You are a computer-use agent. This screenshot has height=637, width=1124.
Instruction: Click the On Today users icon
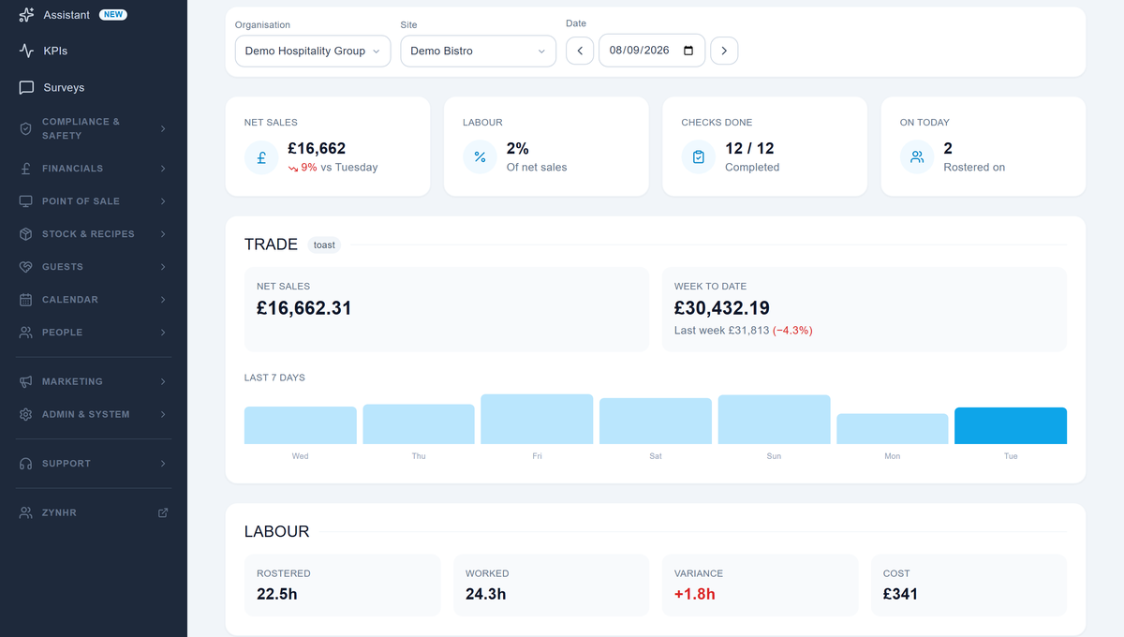917,157
